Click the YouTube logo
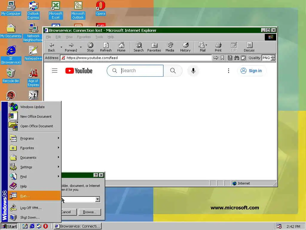 coord(79,71)
